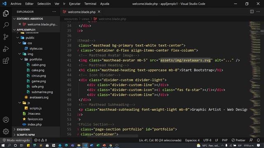264x148 pixels.
Task: Open the Explorer view in activity bar
Action: click(6, 14)
